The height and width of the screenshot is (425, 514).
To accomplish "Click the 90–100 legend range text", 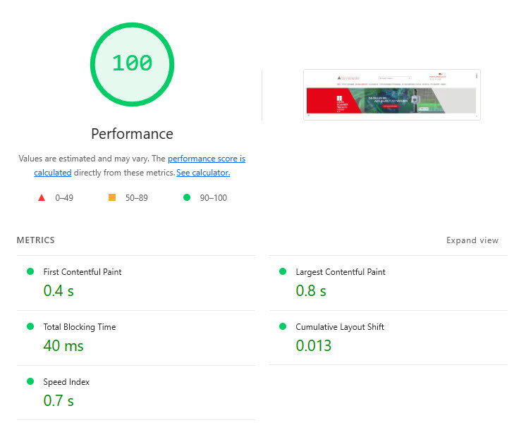I will click(214, 198).
